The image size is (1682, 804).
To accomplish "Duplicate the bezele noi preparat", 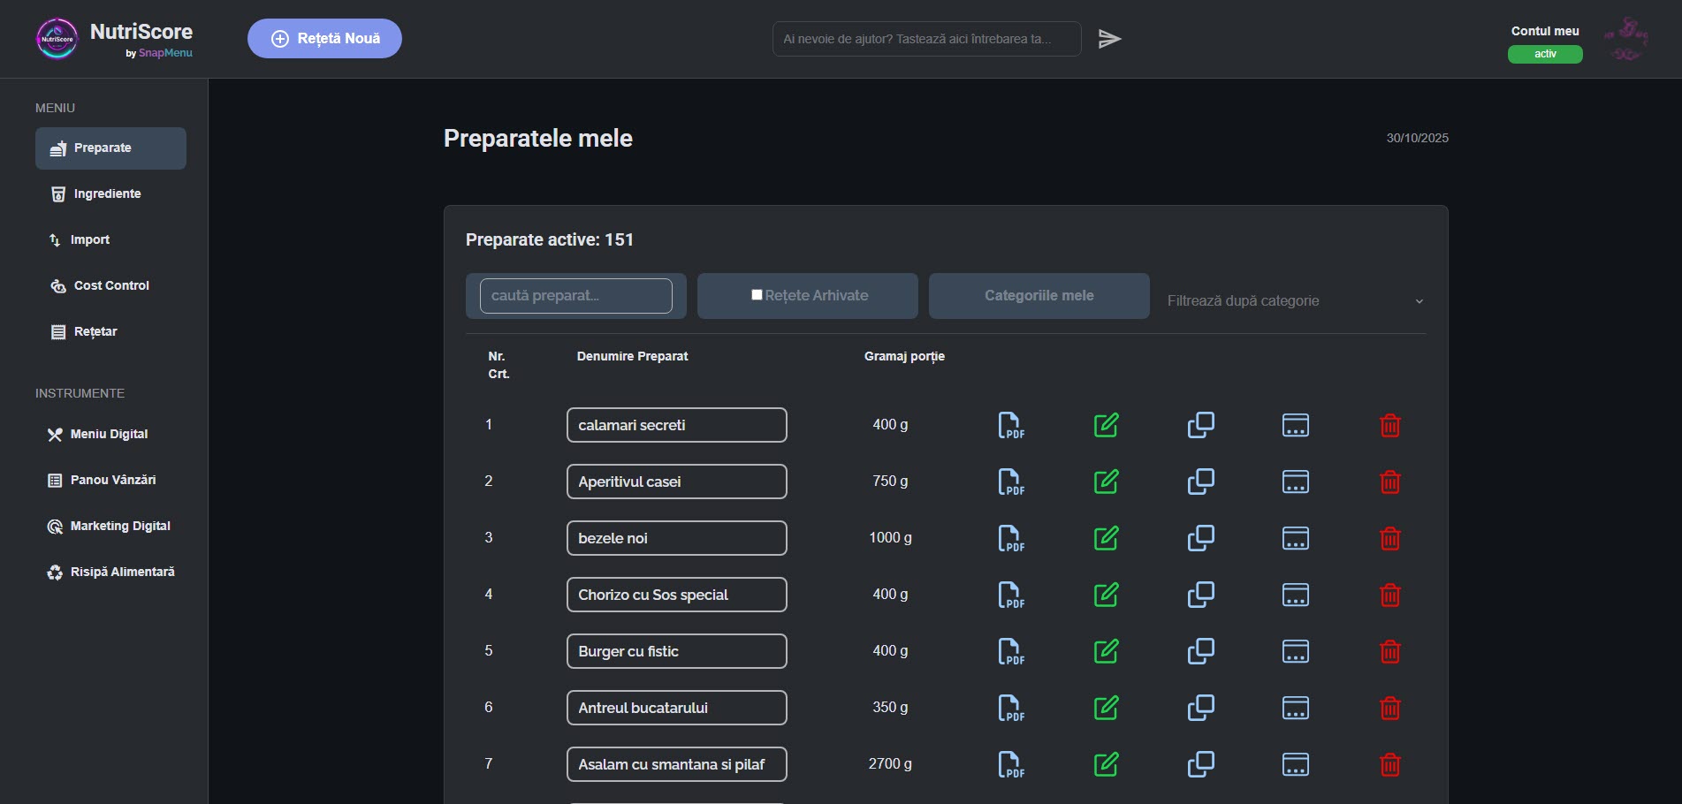I will pyautogui.click(x=1200, y=538).
